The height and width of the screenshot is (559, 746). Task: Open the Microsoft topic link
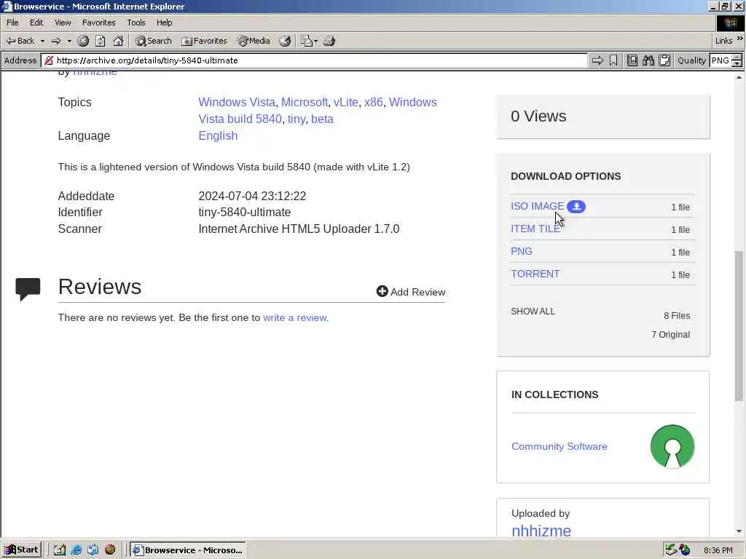pyautogui.click(x=305, y=102)
